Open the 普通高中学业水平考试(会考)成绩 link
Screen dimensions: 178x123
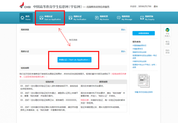pos(144,66)
